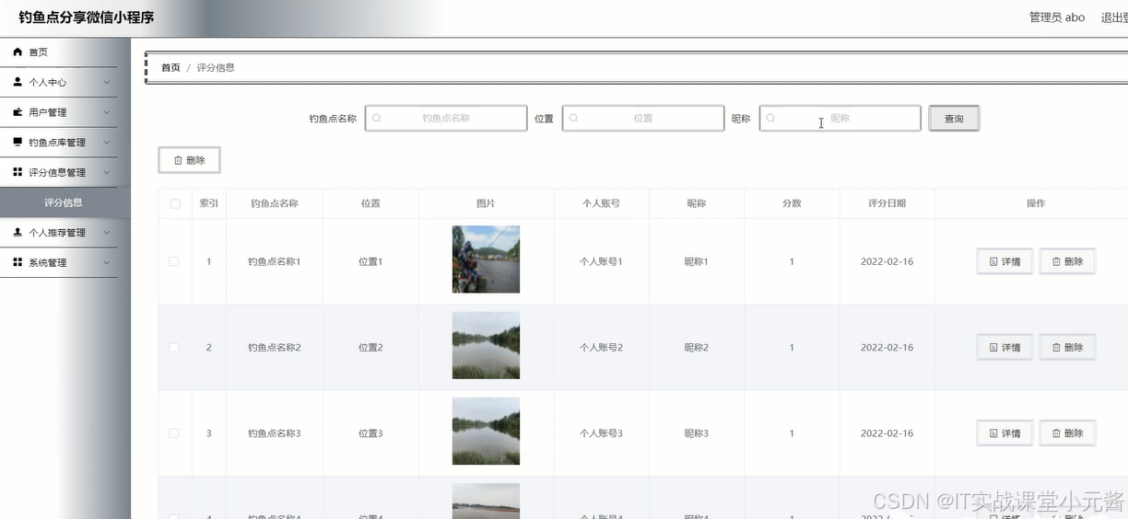Click the 评分信息 breadcrumb text
The image size is (1128, 519).
(216, 68)
